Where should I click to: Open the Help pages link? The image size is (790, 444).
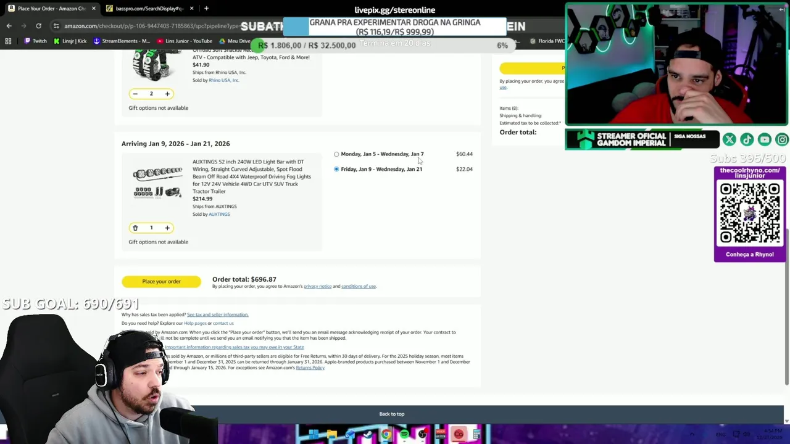(195, 324)
